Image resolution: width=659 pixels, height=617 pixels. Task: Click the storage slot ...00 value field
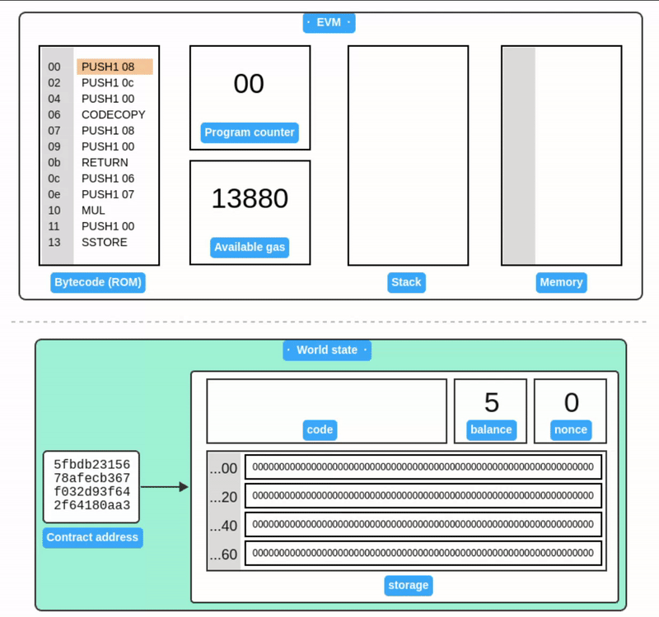point(423,467)
